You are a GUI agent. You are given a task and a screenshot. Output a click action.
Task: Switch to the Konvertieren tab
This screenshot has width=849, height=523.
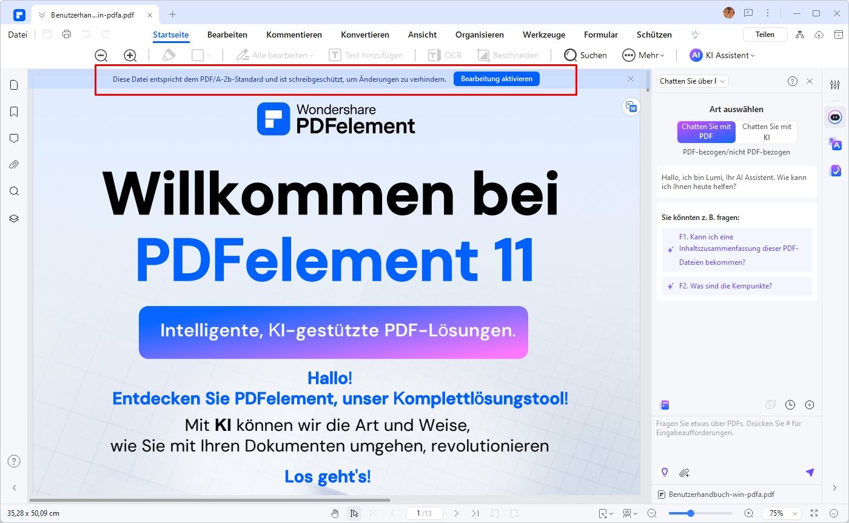point(365,35)
